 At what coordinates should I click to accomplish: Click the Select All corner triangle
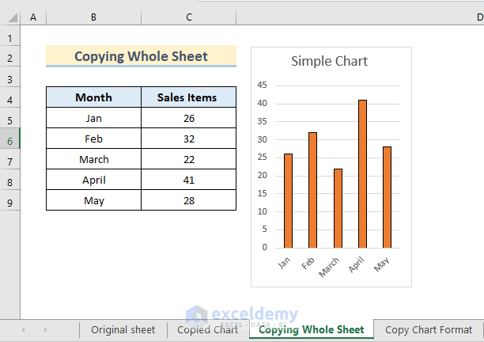pyautogui.click(x=10, y=17)
